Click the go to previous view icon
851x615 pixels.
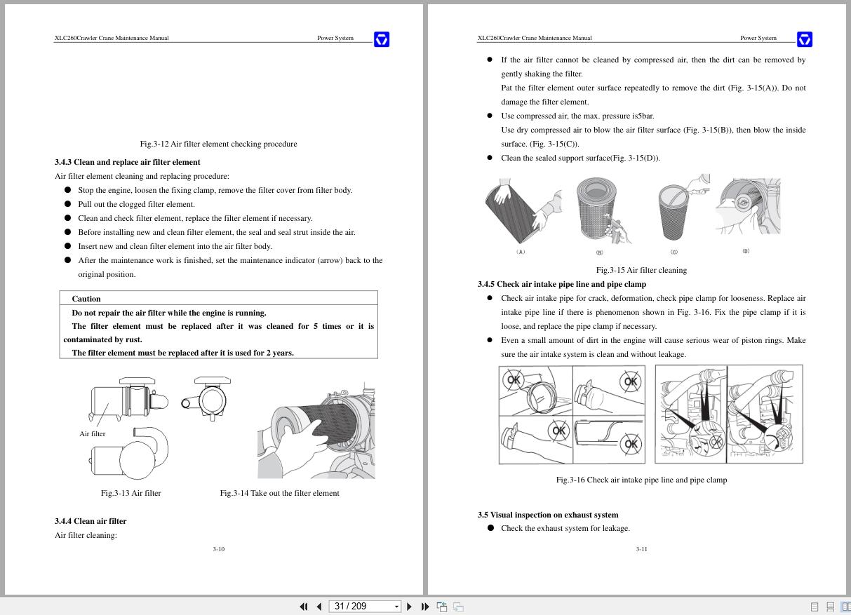pyautogui.click(x=442, y=607)
